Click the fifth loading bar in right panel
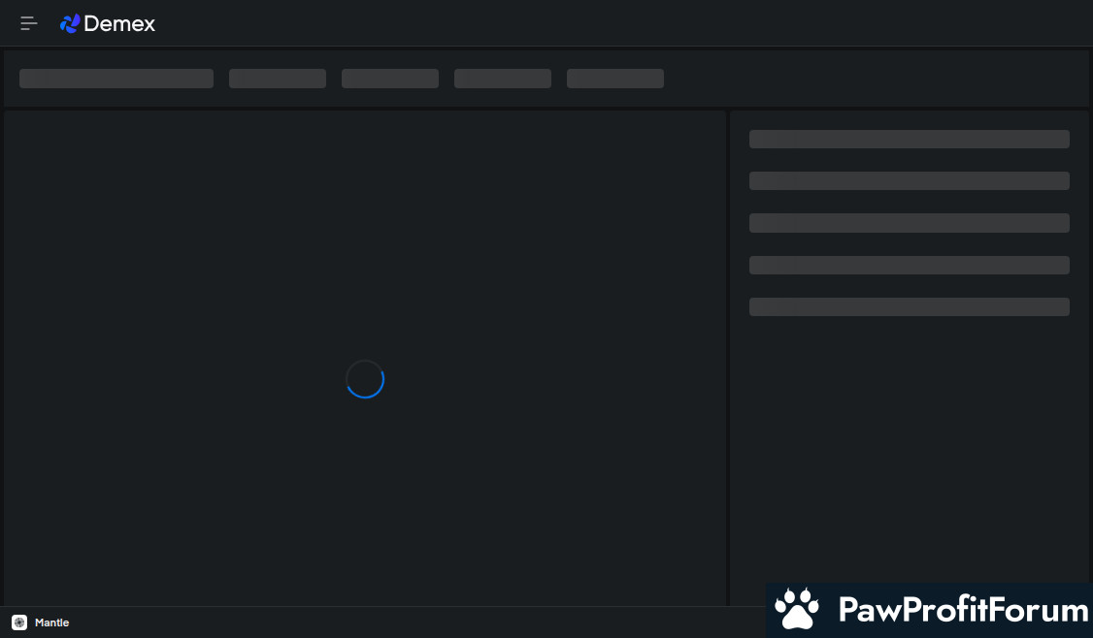 coord(909,307)
